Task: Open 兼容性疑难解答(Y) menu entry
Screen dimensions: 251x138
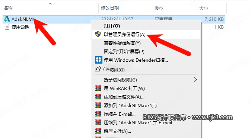Action: 146,43
